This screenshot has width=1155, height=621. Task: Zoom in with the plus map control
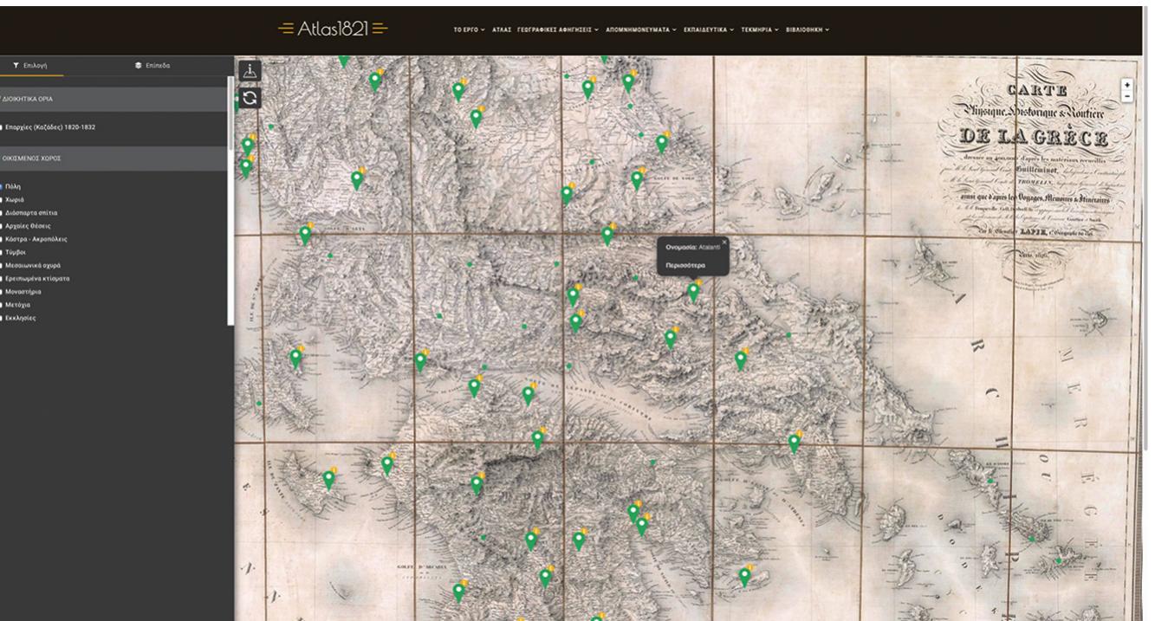tap(1126, 85)
